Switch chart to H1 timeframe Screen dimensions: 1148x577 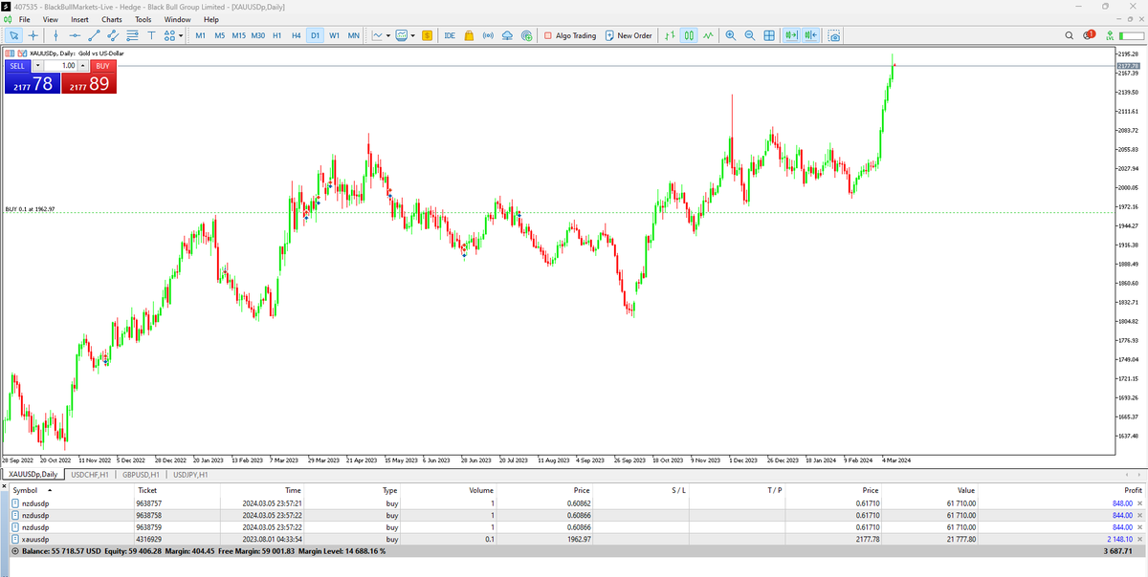[x=276, y=35]
